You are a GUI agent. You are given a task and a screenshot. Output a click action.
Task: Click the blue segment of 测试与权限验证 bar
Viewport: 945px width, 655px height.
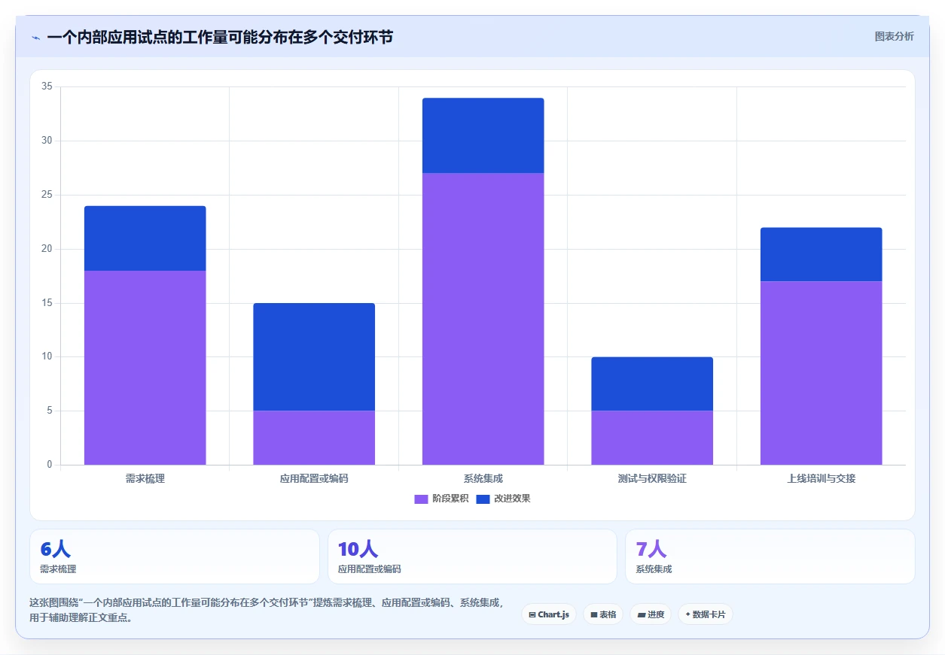652,384
